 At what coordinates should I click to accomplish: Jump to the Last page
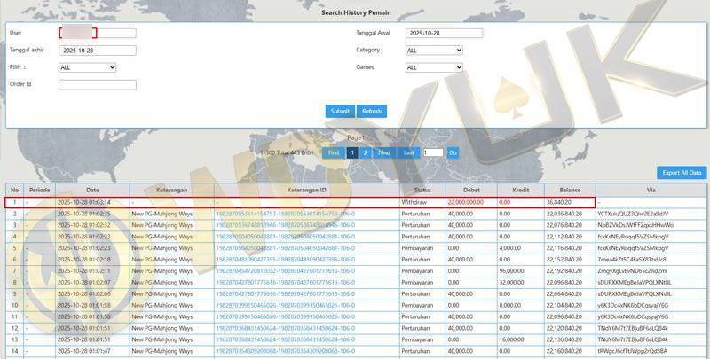[x=408, y=152]
